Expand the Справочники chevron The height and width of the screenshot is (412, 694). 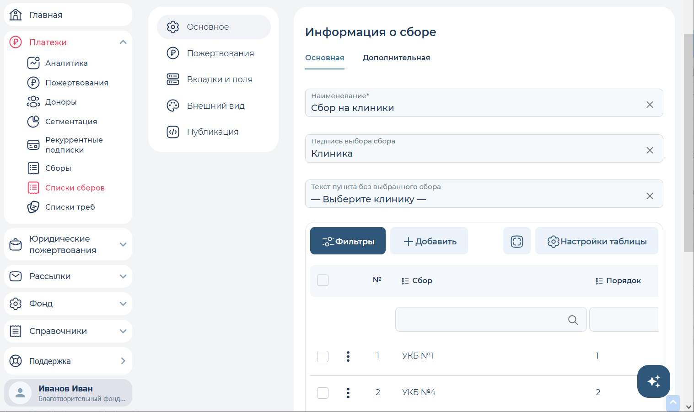coord(123,331)
